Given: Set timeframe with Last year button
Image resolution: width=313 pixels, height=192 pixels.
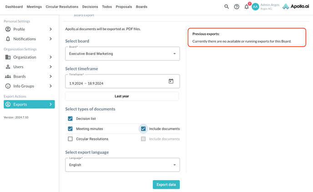Looking at the screenshot, I should 122,96.
